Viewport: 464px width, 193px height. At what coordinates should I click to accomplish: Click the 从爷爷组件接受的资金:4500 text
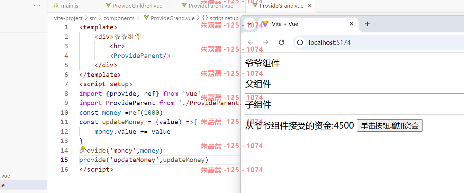(300, 125)
